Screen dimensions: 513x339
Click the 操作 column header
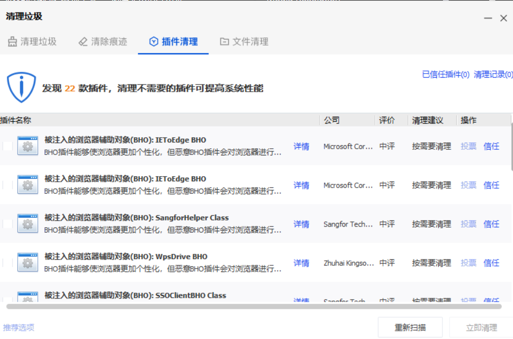pos(468,120)
